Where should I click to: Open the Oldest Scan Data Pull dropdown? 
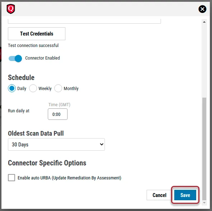click(56, 145)
